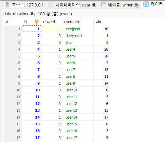This screenshot has height=142, width=165.
Task: Click the win value 20 for user4
Action: click(102, 49)
